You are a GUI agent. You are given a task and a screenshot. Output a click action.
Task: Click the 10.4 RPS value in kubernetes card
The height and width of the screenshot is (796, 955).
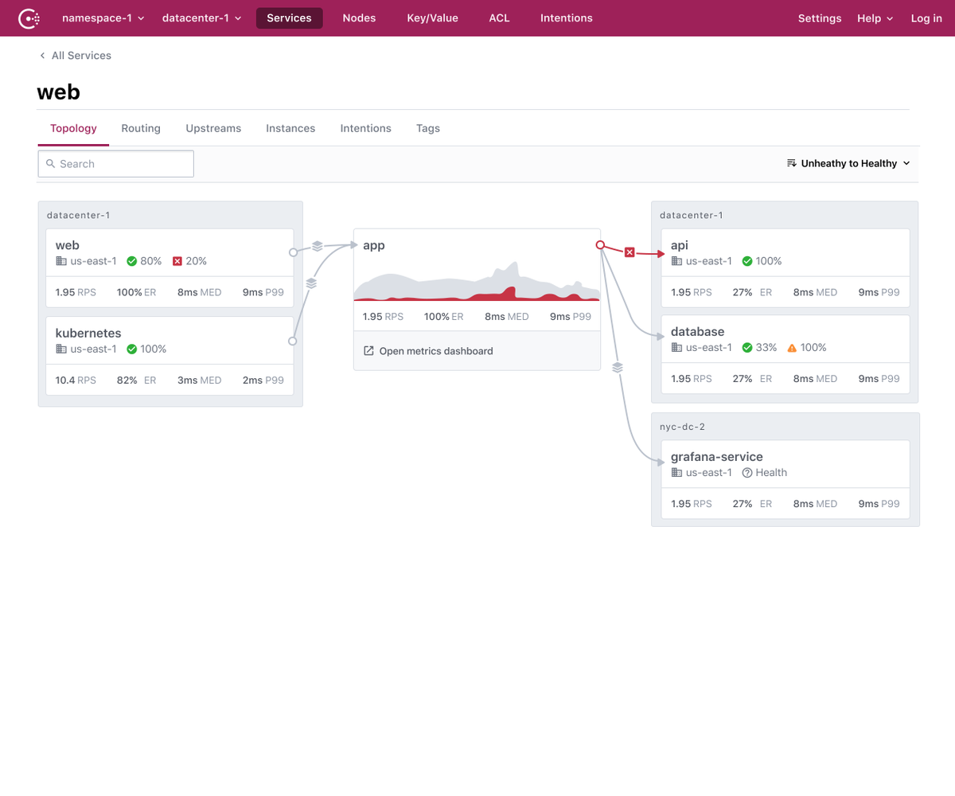76,380
